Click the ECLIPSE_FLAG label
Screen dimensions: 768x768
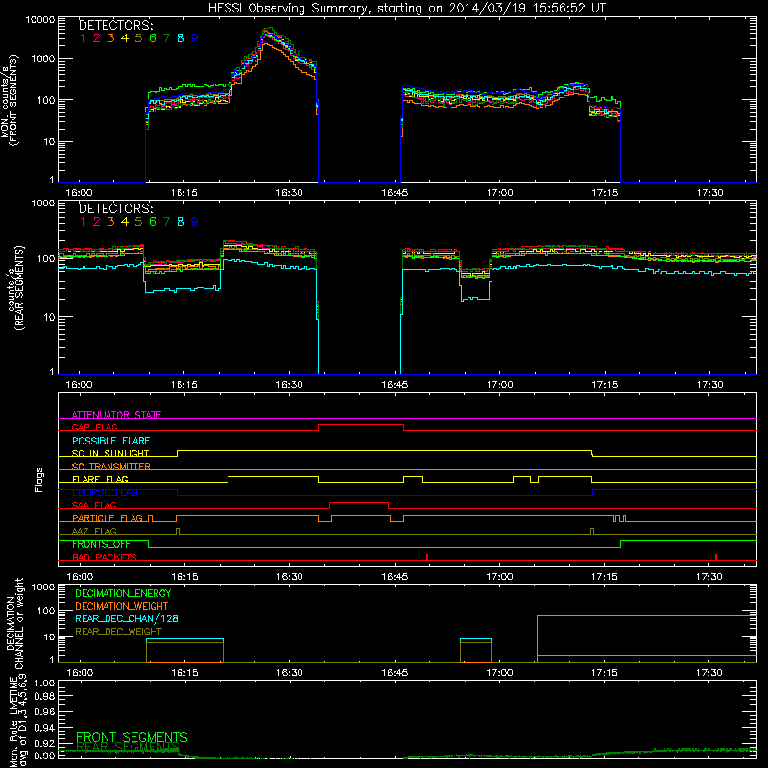click(105, 492)
